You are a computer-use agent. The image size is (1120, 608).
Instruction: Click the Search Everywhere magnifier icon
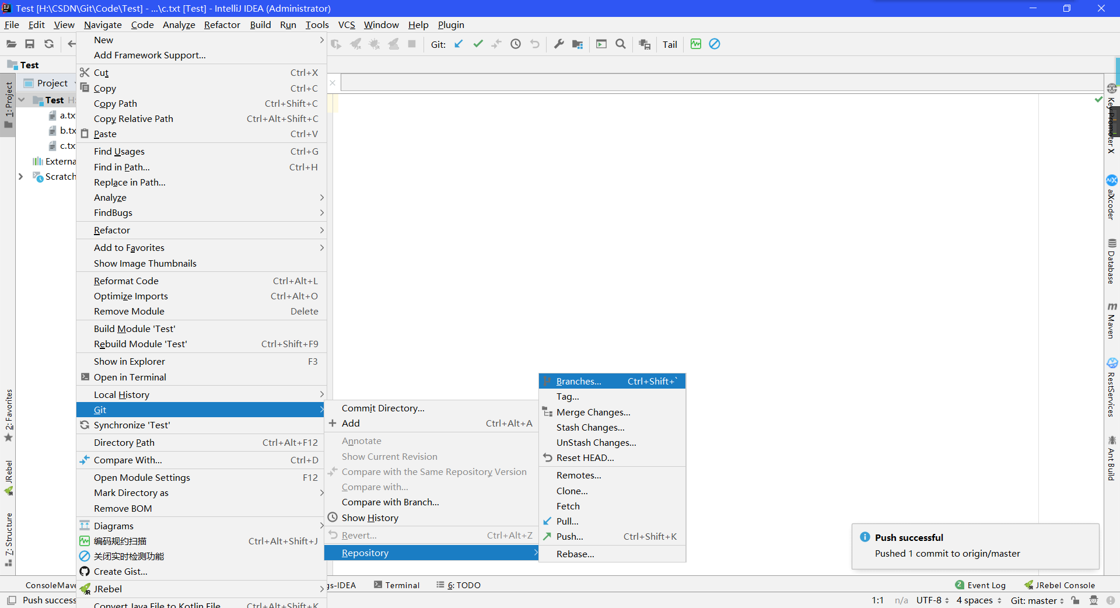coord(621,44)
